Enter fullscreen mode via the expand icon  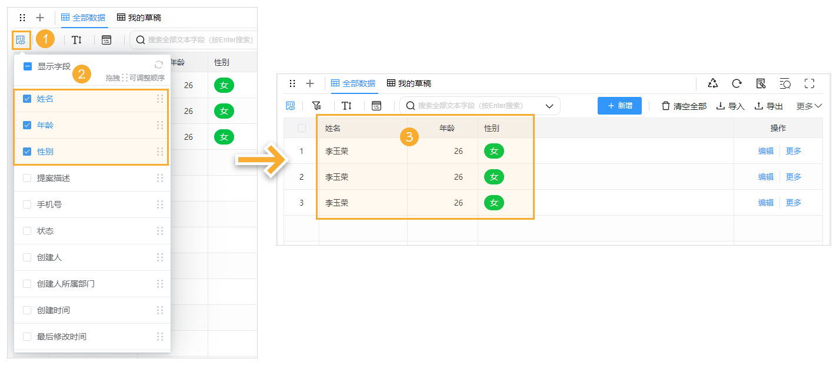[809, 83]
